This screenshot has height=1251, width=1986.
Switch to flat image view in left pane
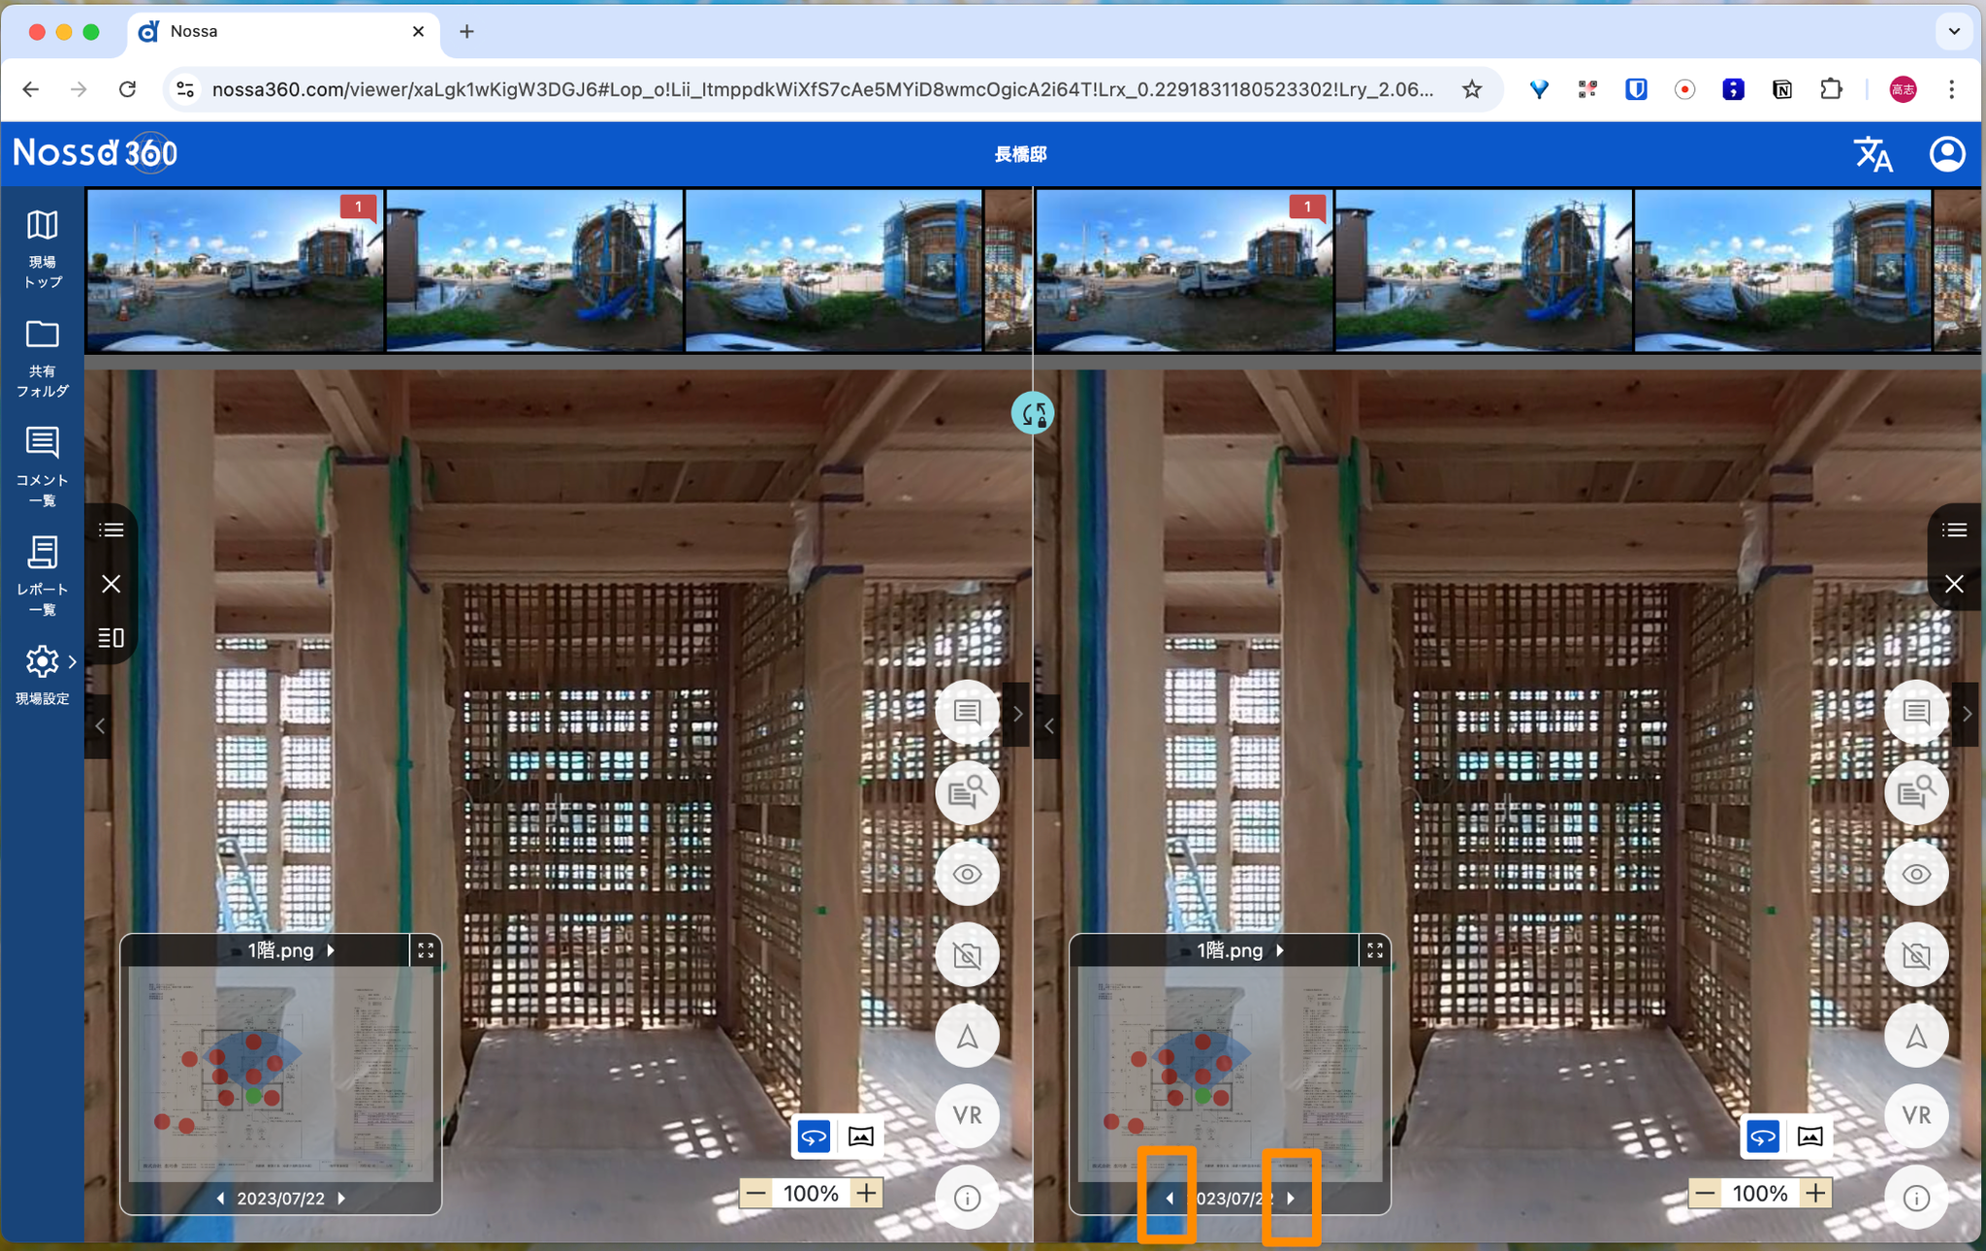(860, 1136)
